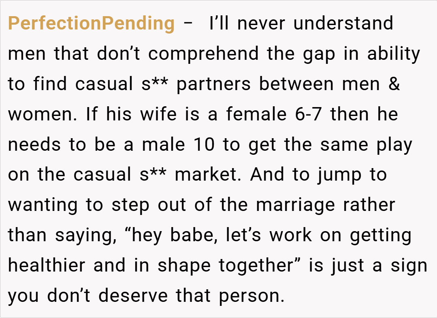The width and height of the screenshot is (437, 318).
Task: Open the PerfectionPending username link
Action: (x=91, y=23)
